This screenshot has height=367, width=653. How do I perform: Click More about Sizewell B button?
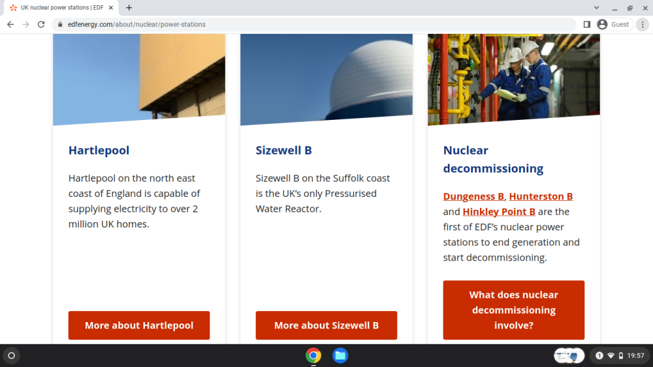(x=326, y=325)
